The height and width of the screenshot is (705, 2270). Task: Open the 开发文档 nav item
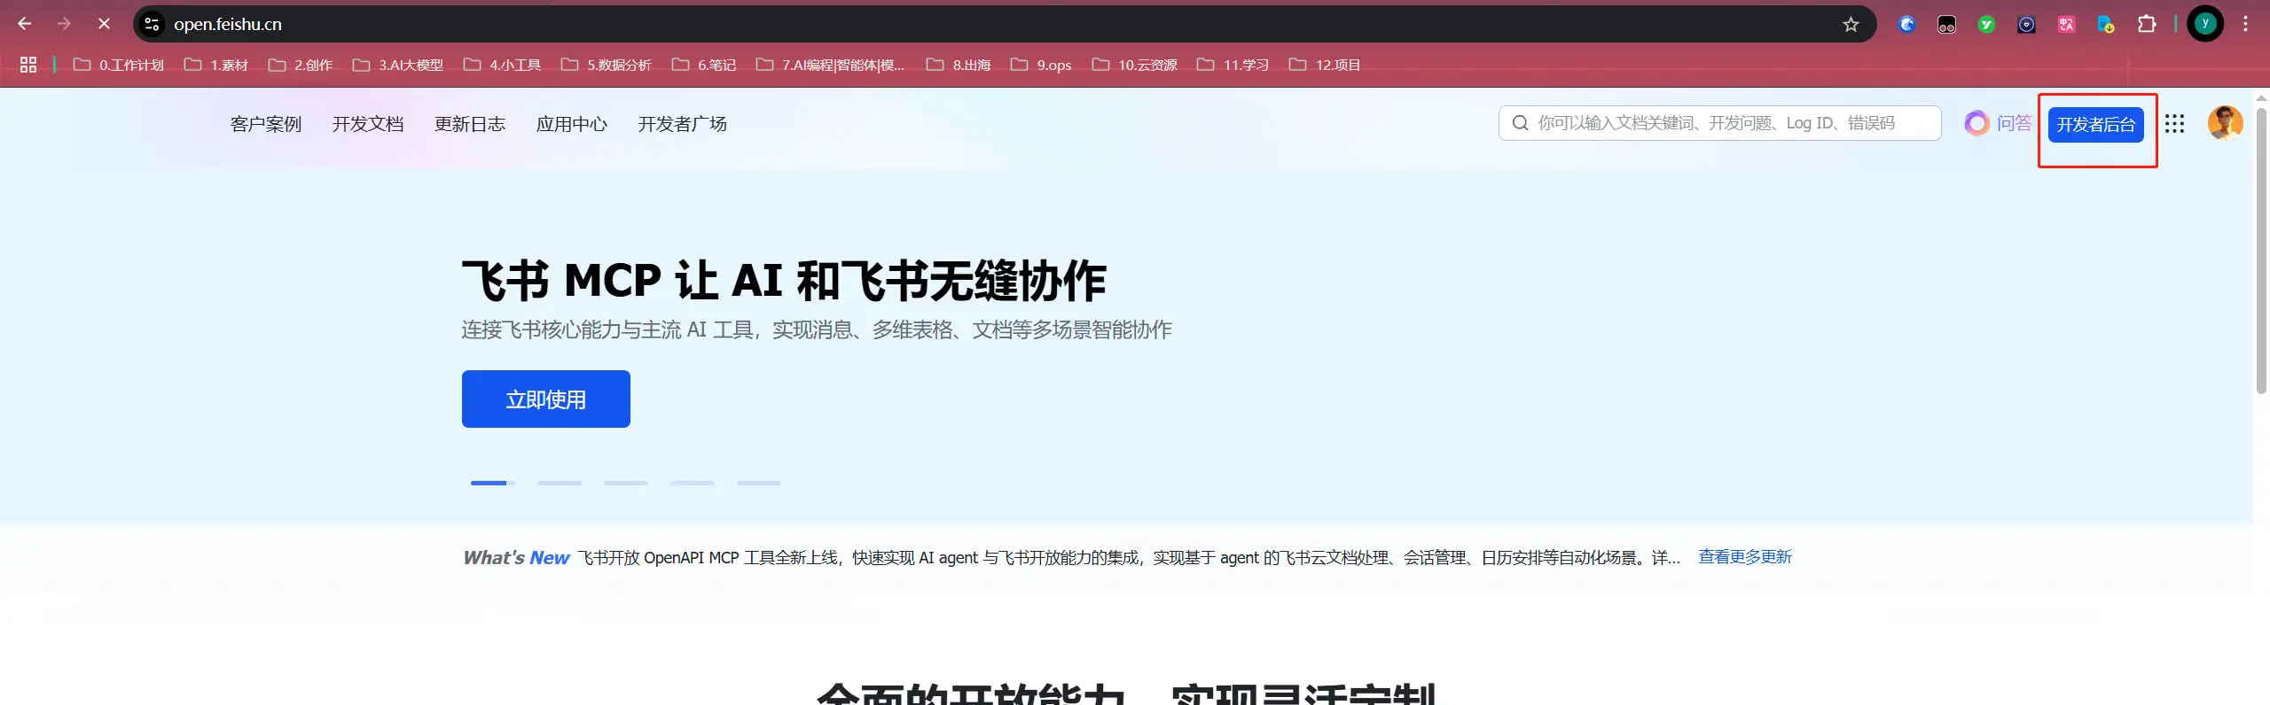(368, 124)
